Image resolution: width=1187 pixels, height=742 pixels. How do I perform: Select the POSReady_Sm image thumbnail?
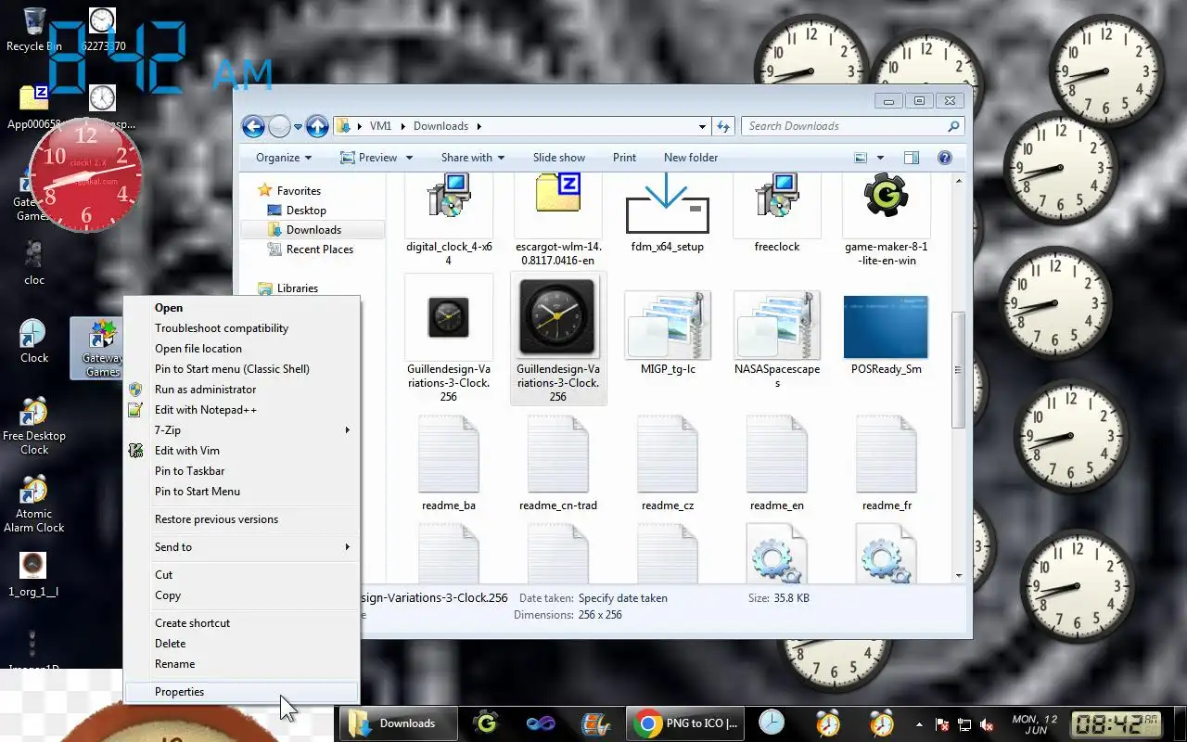[x=887, y=334]
